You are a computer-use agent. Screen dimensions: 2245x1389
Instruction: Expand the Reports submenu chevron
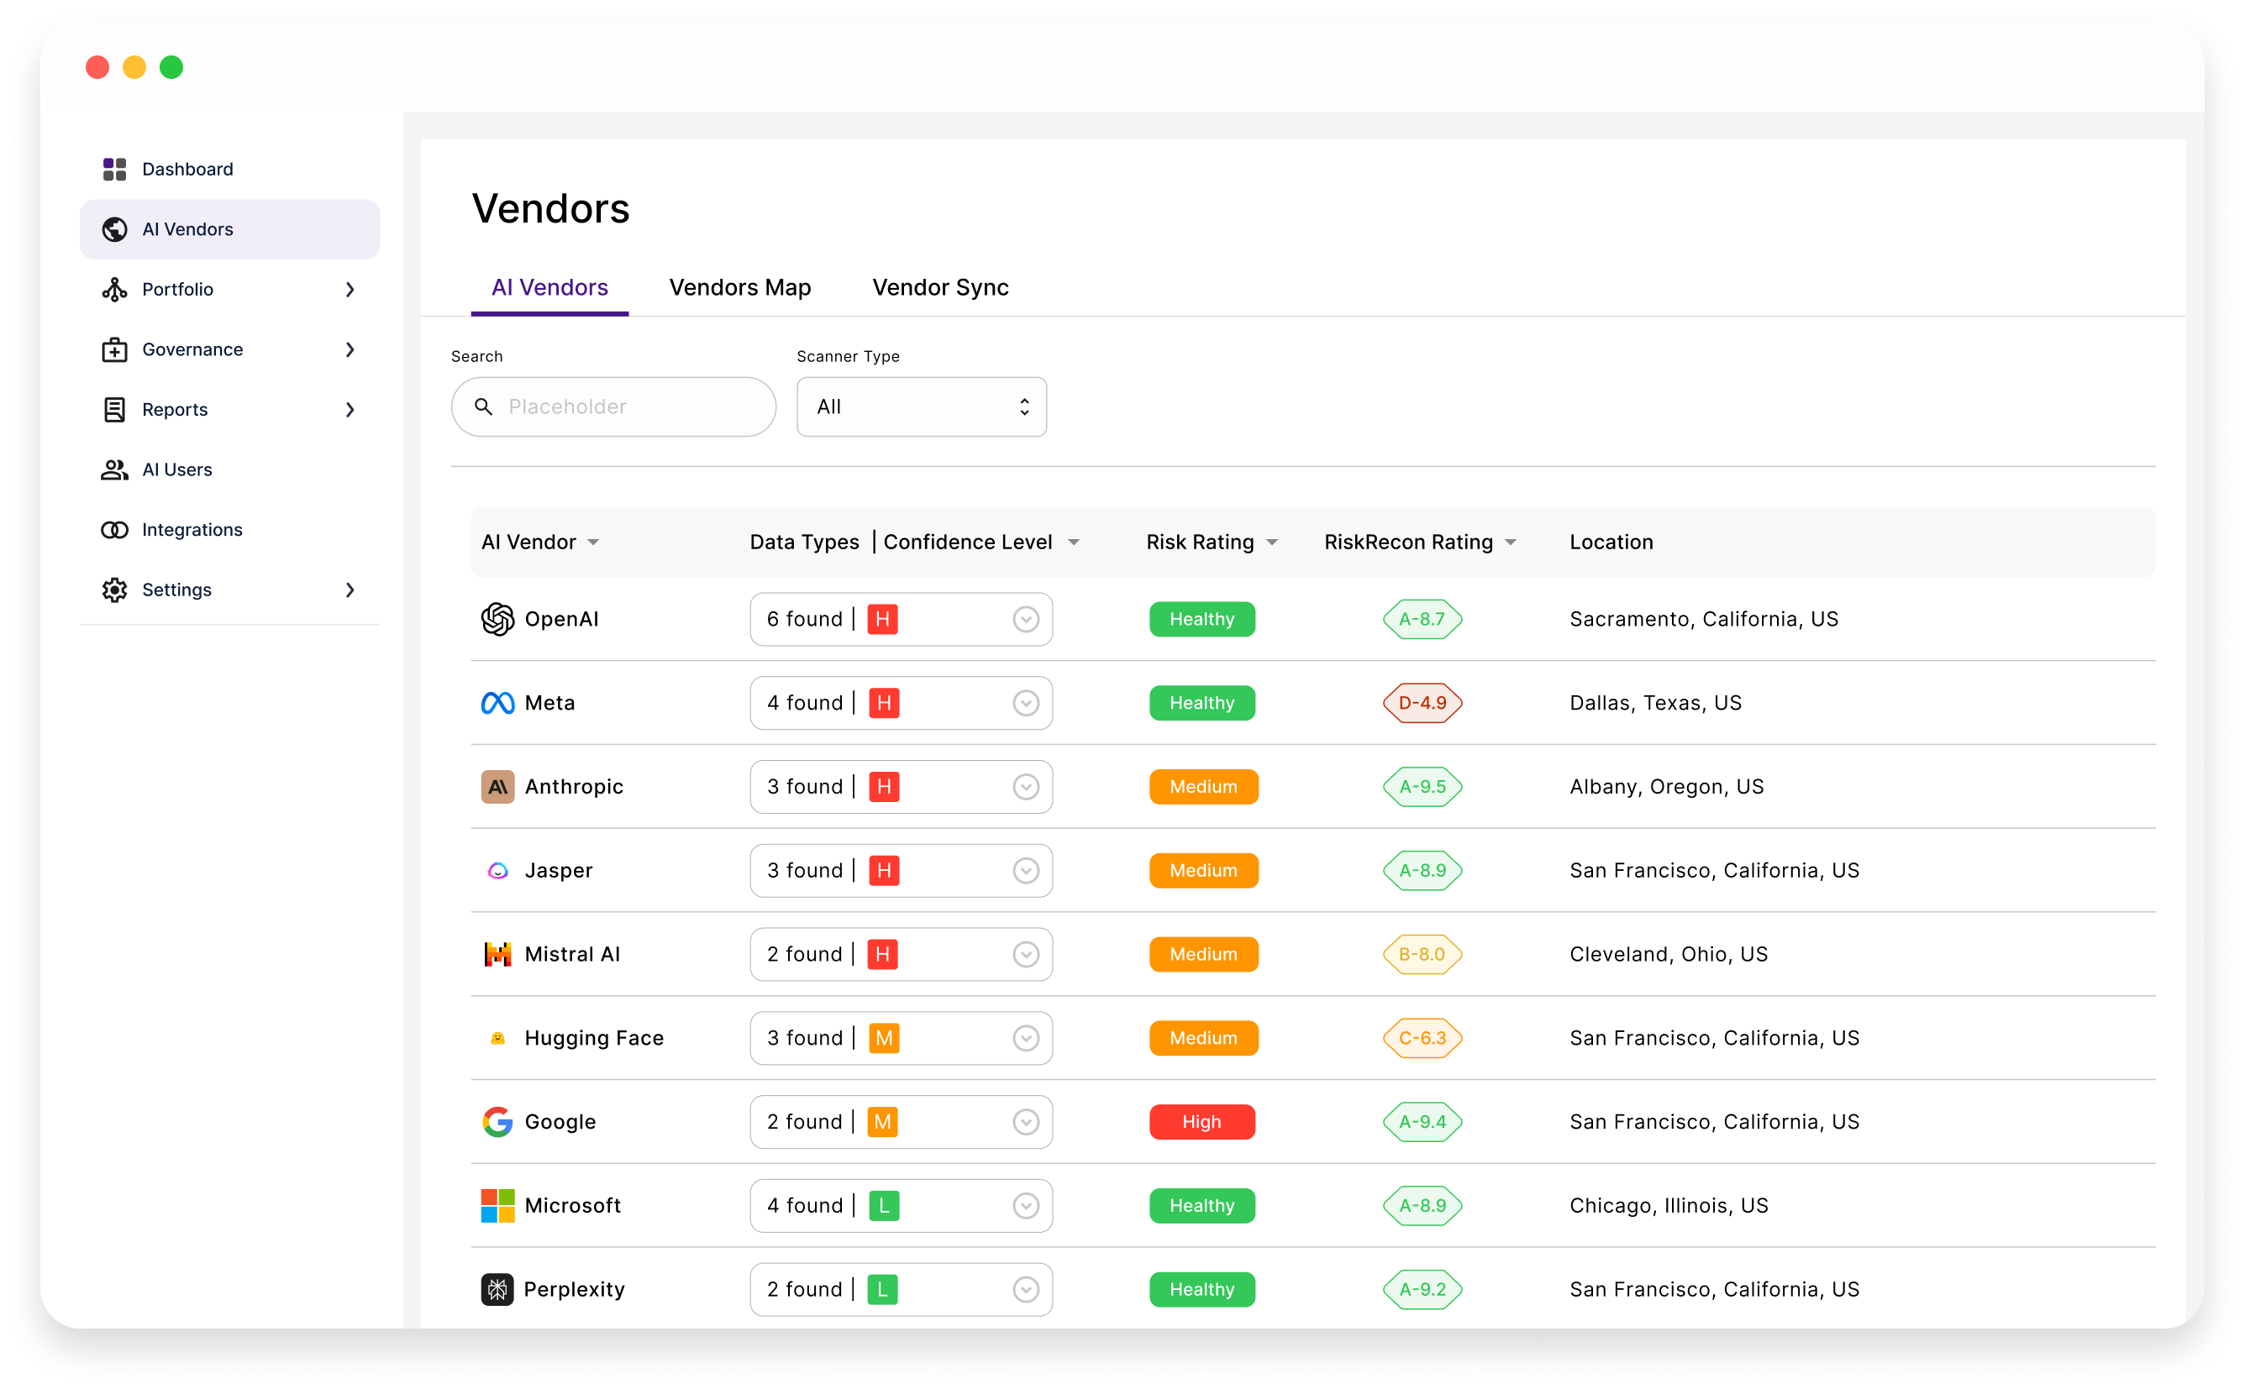[x=350, y=410]
